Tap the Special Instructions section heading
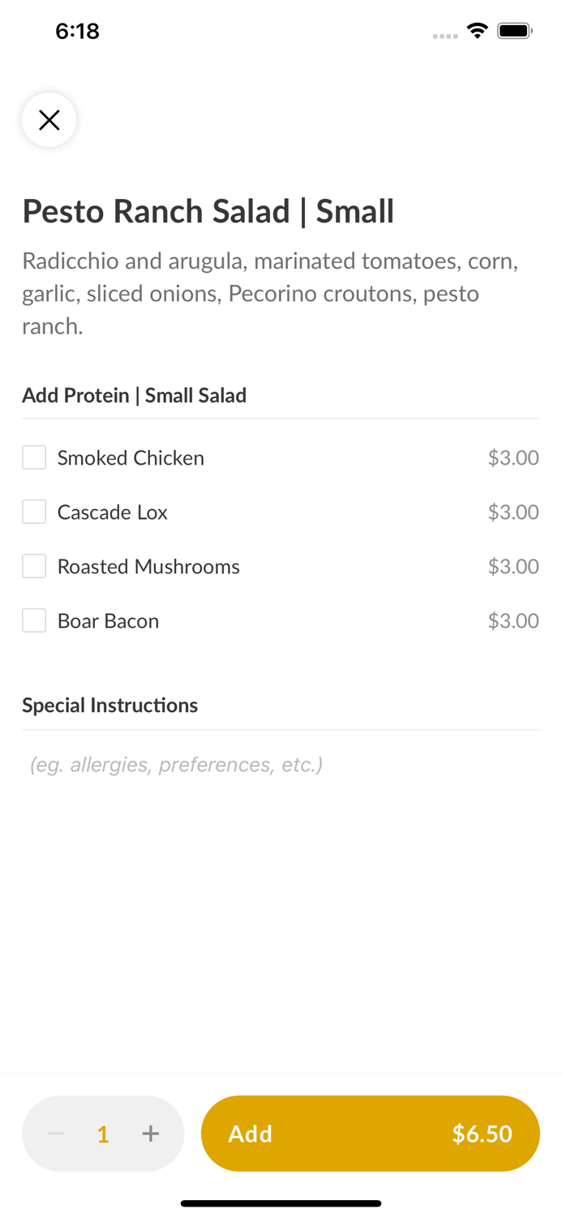 point(110,705)
